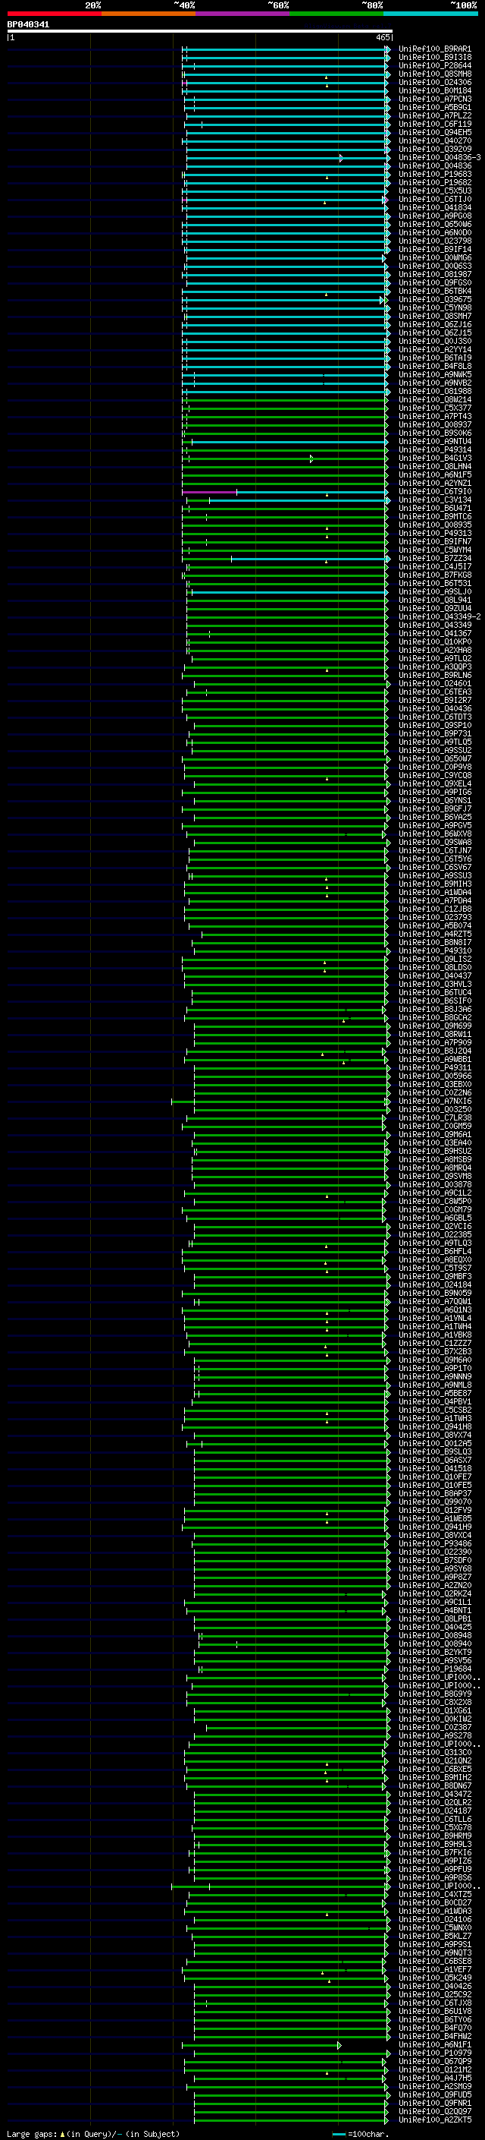This screenshot has width=485, height=2140.
Task: Open hit UniRef100_Q5K249
Action: (x=434, y=1978)
